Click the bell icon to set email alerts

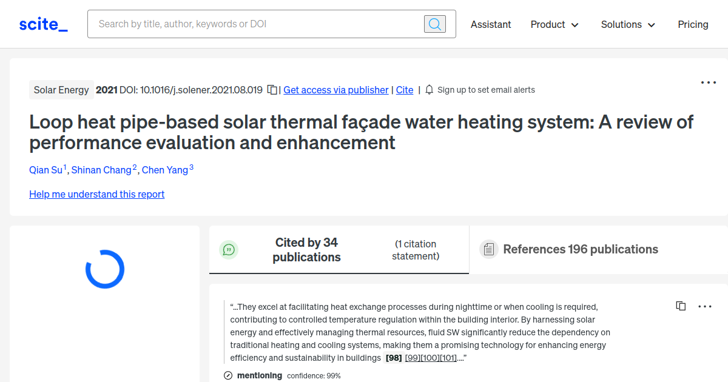click(x=429, y=90)
